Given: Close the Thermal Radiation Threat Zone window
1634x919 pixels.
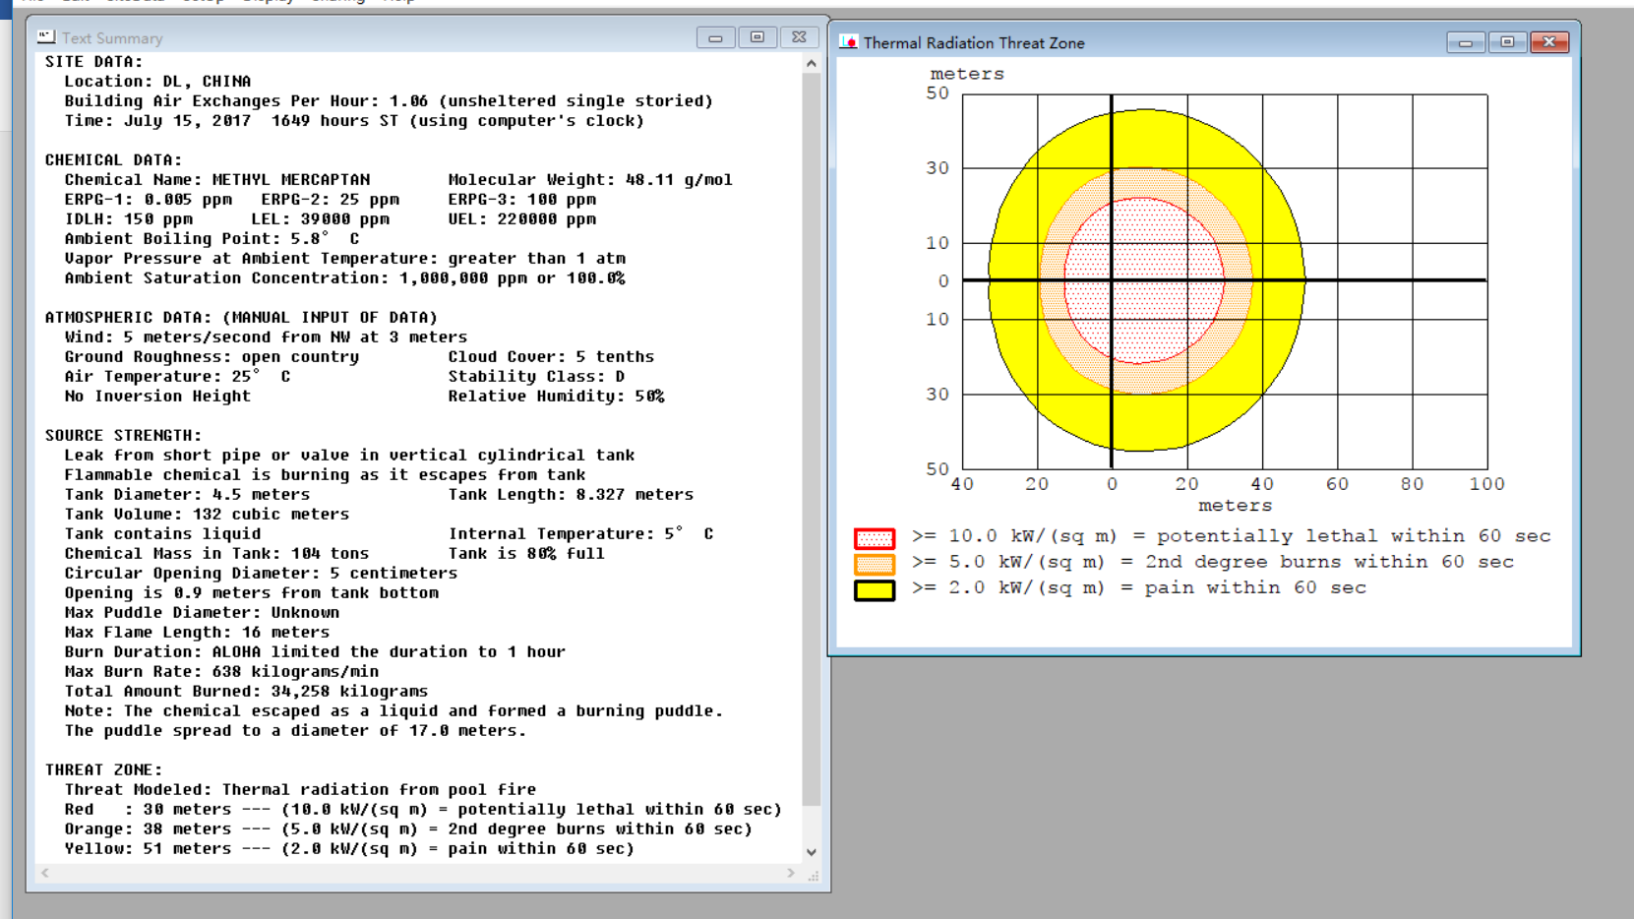Looking at the screenshot, I should pos(1549,42).
